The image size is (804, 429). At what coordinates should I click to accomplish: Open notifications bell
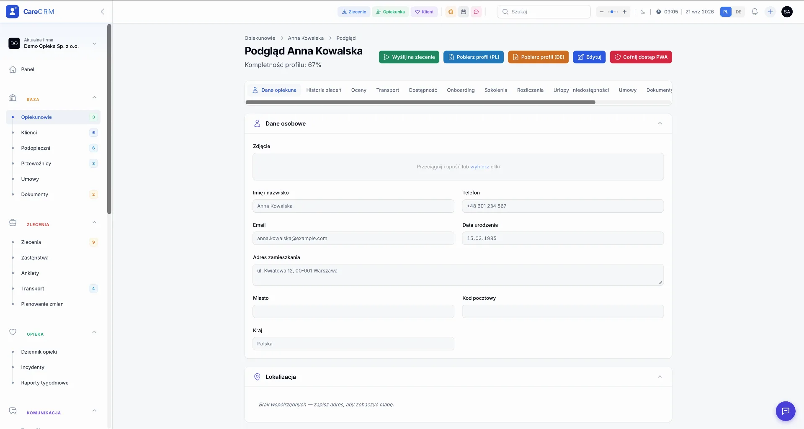click(755, 12)
